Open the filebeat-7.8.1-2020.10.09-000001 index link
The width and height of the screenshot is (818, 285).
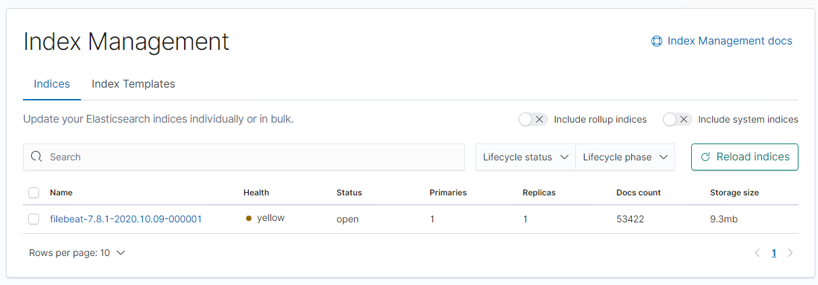click(x=125, y=219)
